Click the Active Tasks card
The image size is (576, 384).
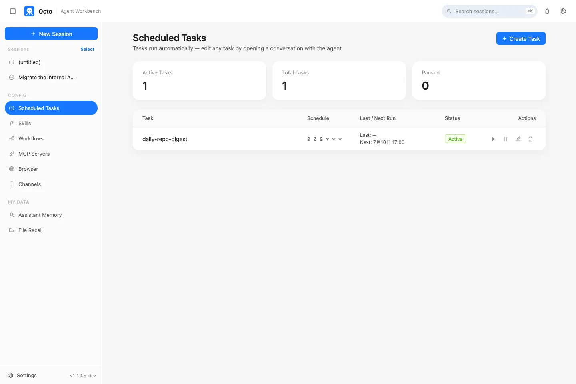[x=199, y=80]
